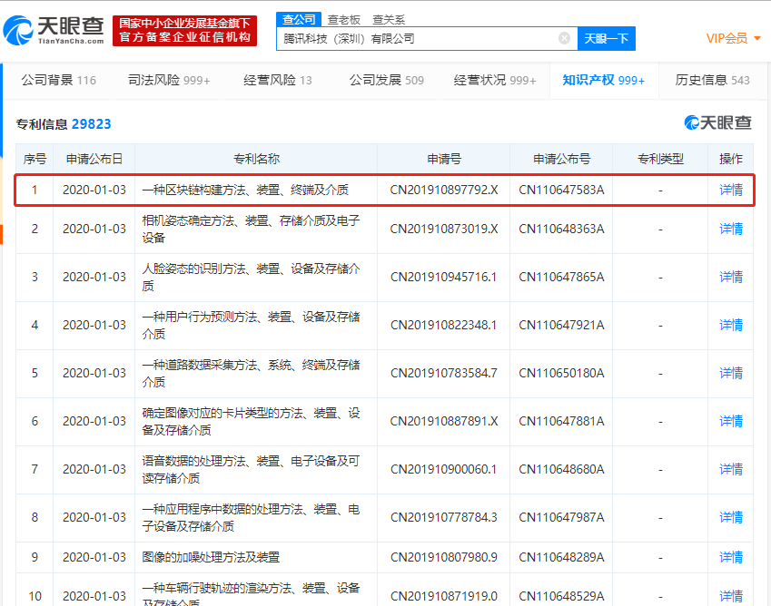Click the company name search input field
This screenshot has height=606, width=771.
pos(418,38)
